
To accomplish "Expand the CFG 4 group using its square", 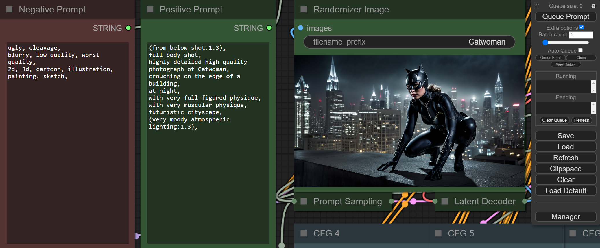I will [304, 234].
